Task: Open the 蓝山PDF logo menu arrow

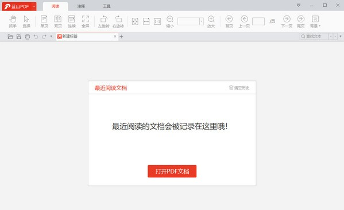Action: 34,6
